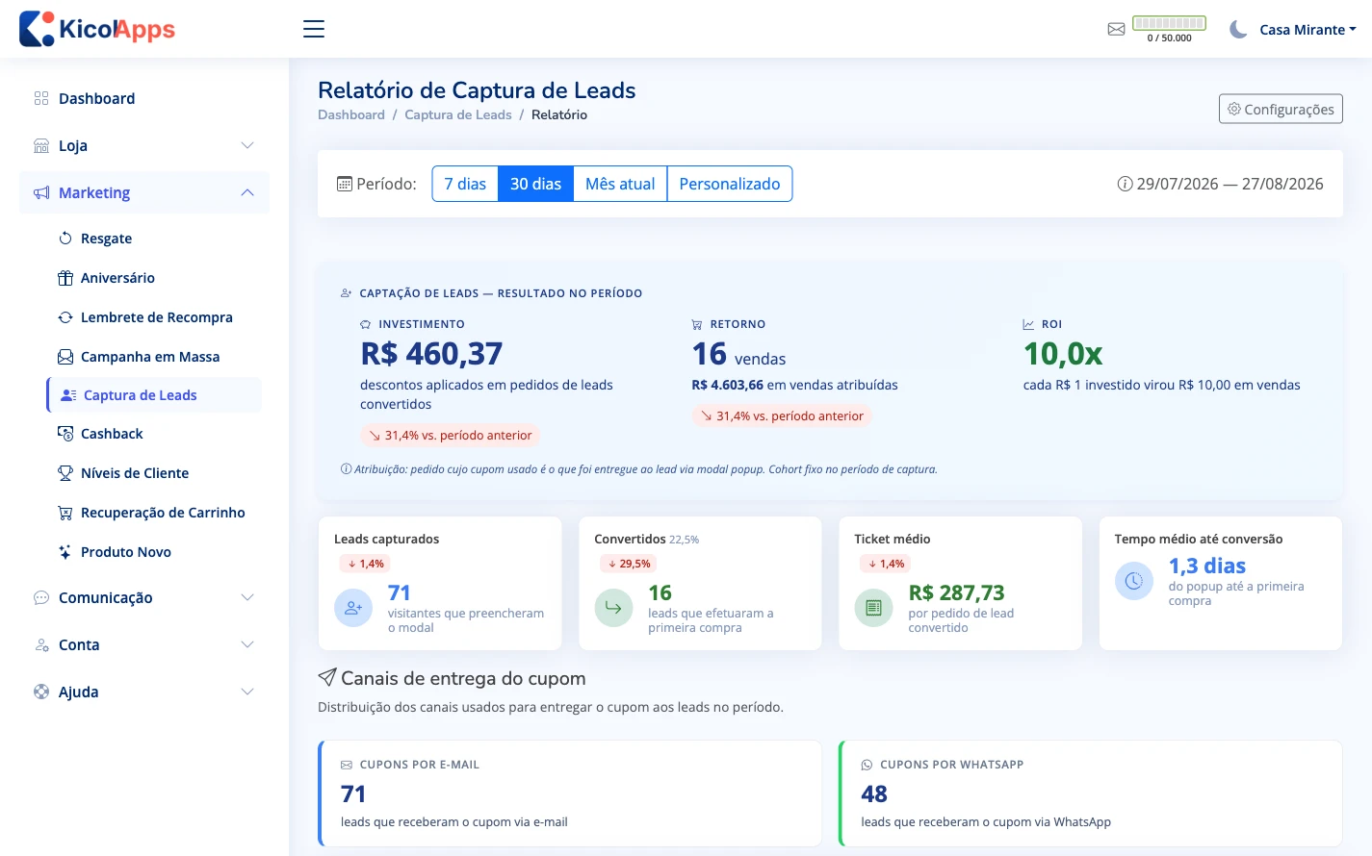
Task: Click the Ticket médio receipt icon
Action: [x=873, y=608]
